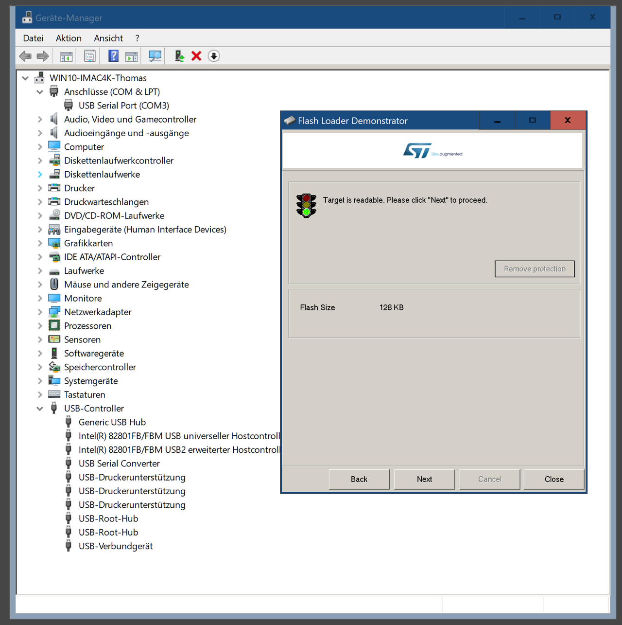Click the disable device down-arrow icon
Image resolution: width=622 pixels, height=625 pixels.
214,56
